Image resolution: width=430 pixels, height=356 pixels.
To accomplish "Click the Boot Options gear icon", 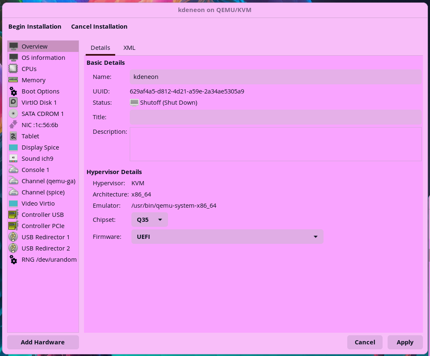I will click(x=14, y=91).
